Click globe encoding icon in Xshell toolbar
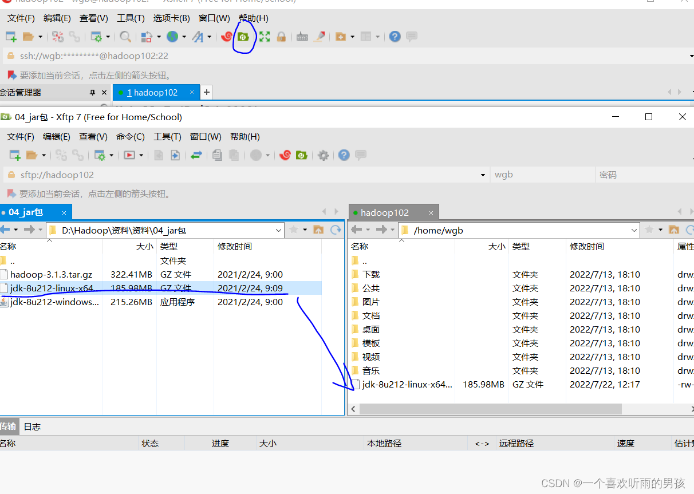The height and width of the screenshot is (494, 694). point(172,37)
